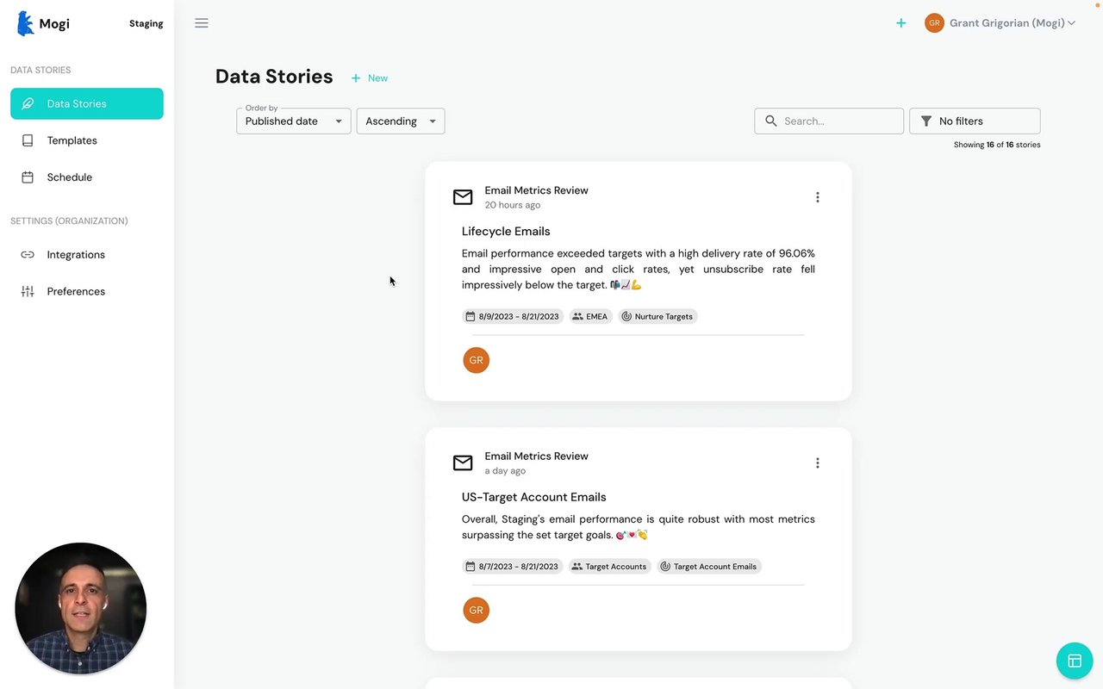The width and height of the screenshot is (1103, 689).
Task: Open Preferences in the sidebar
Action: [x=76, y=292]
